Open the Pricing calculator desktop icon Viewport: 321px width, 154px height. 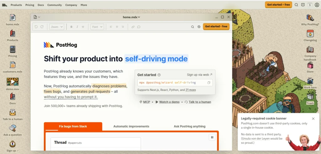[13, 49]
